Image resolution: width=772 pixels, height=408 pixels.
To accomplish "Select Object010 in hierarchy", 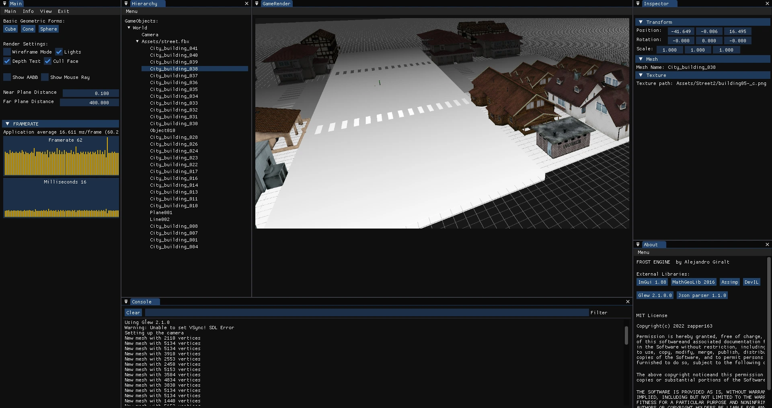I will click(162, 130).
